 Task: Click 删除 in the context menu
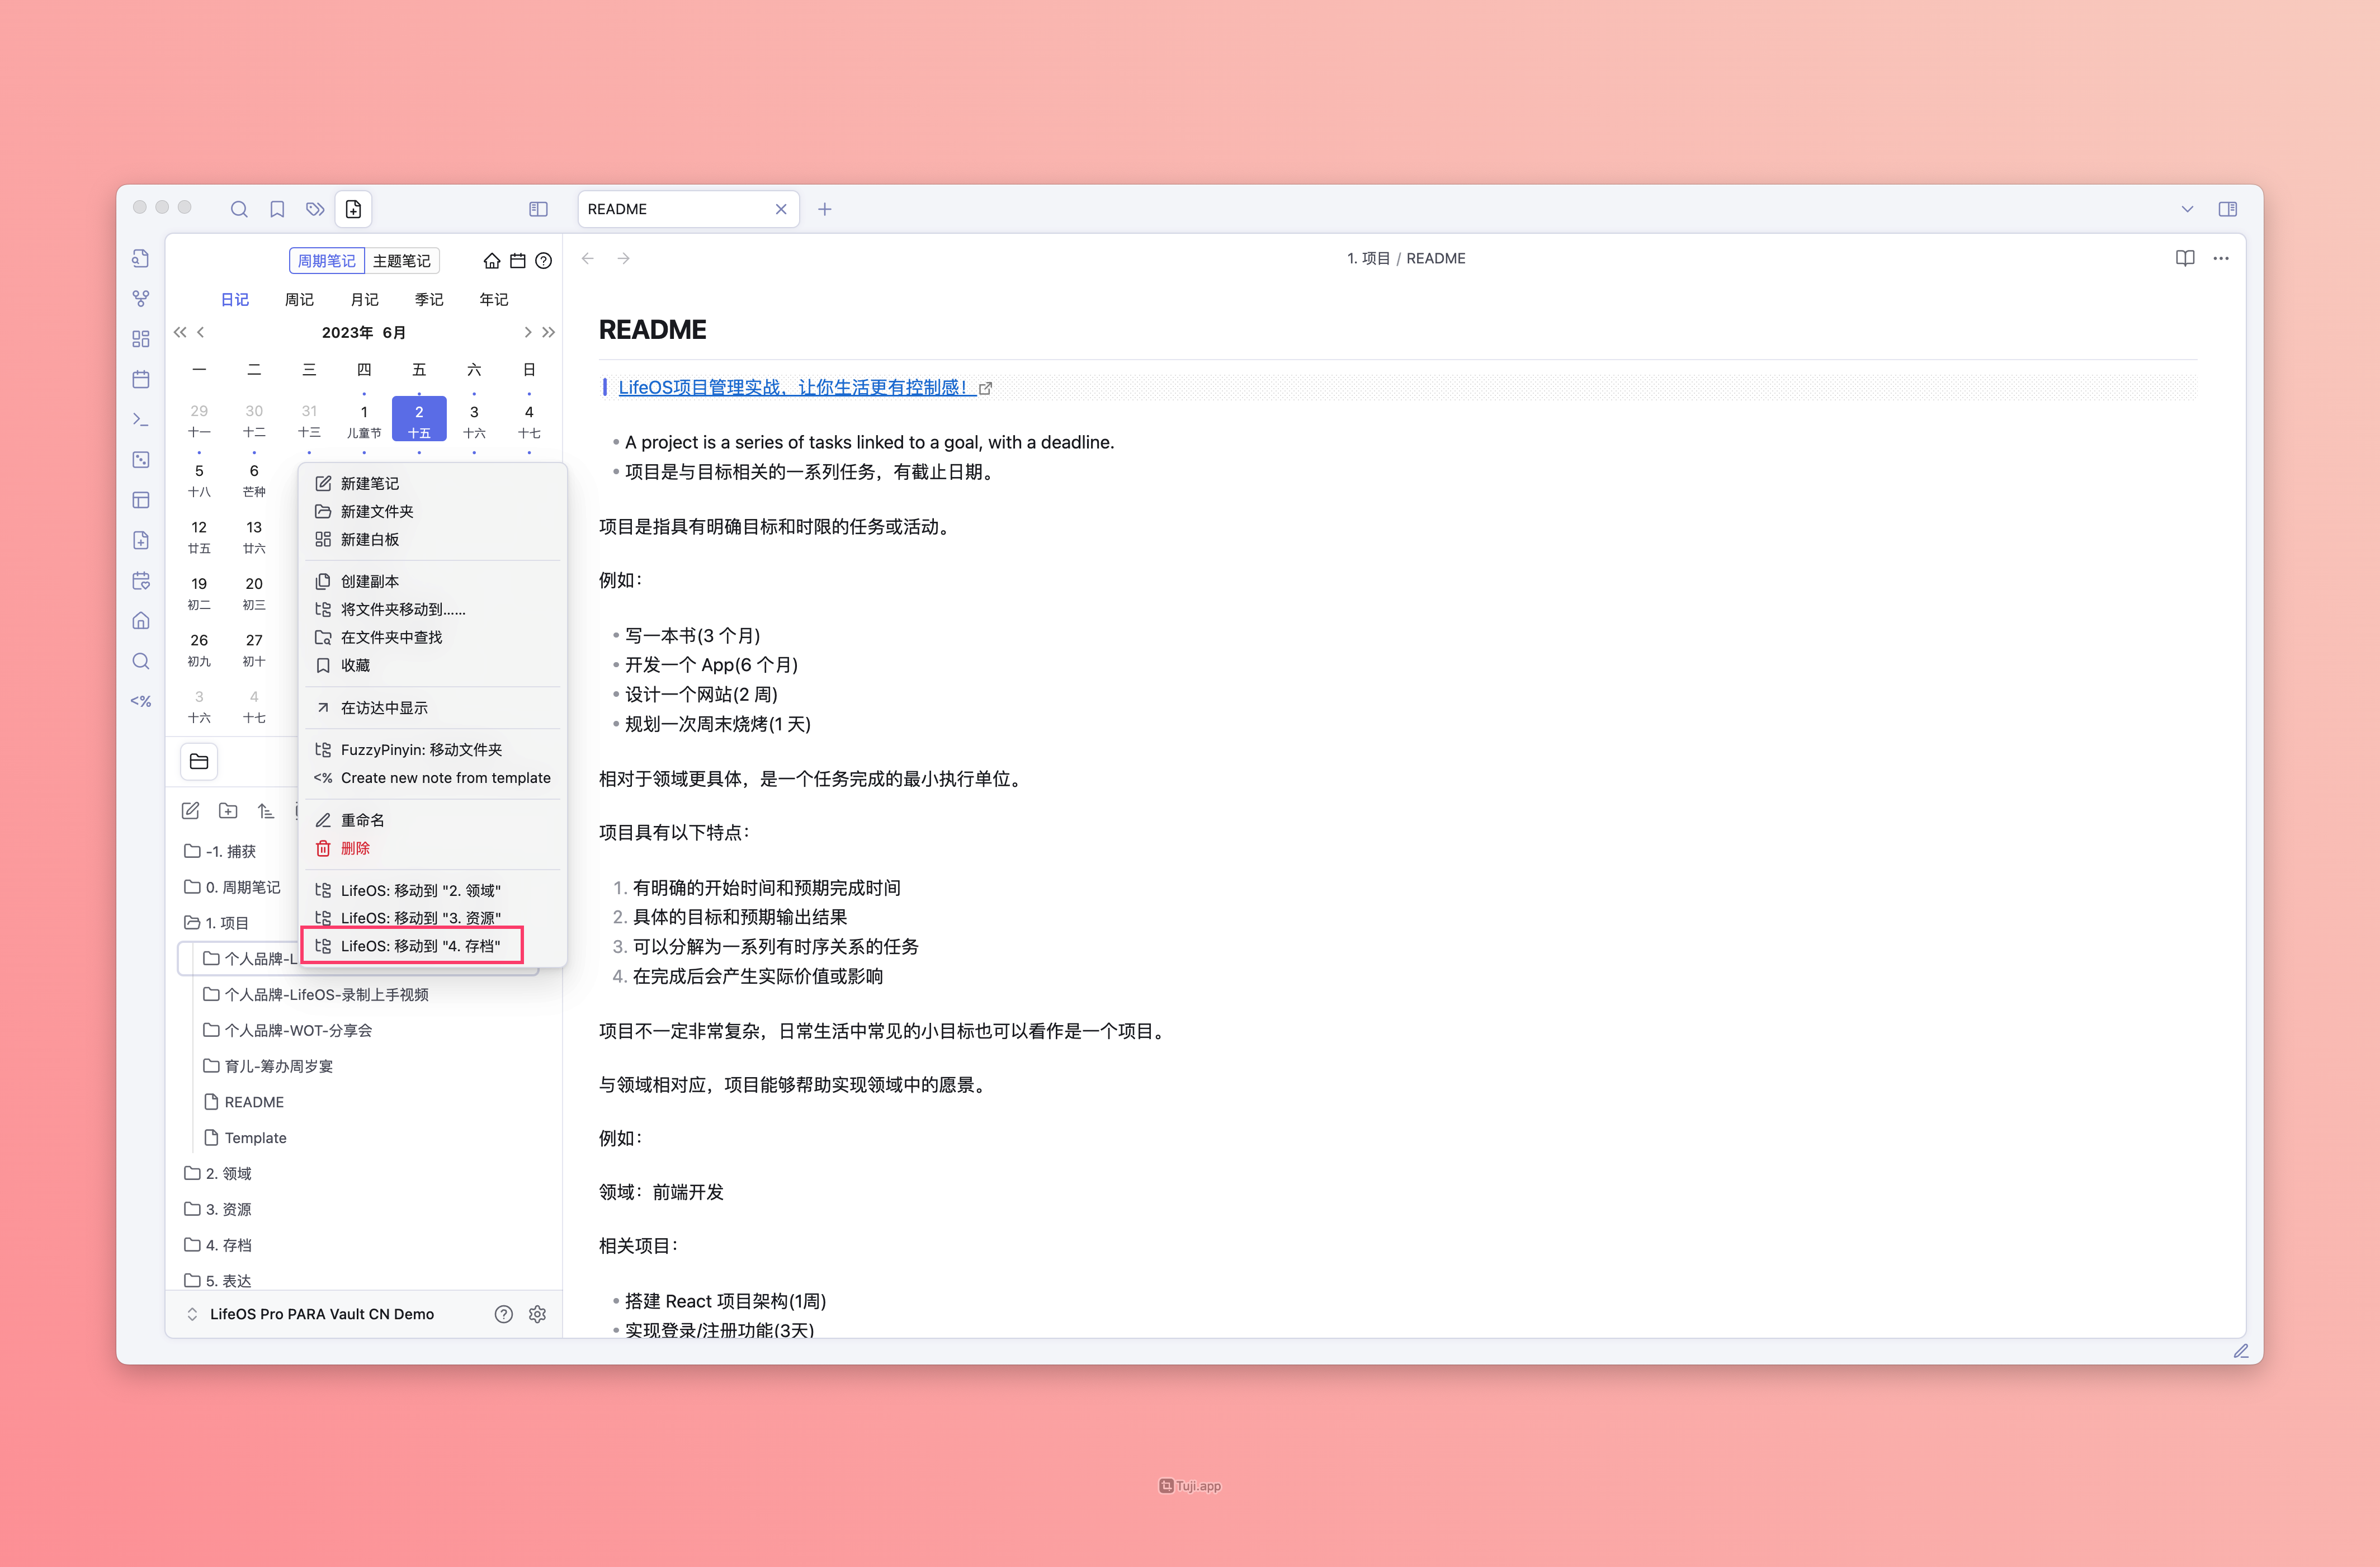point(355,848)
